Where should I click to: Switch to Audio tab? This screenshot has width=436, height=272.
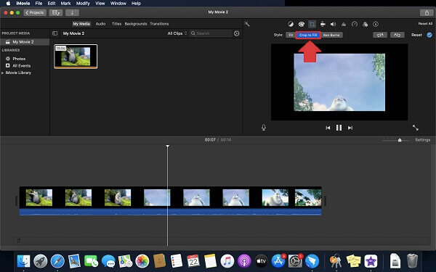click(x=100, y=24)
